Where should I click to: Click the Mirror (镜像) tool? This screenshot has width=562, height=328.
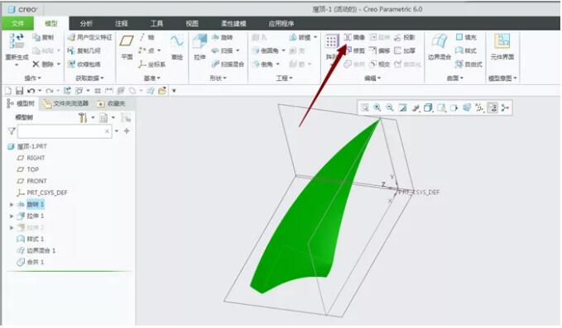(354, 37)
